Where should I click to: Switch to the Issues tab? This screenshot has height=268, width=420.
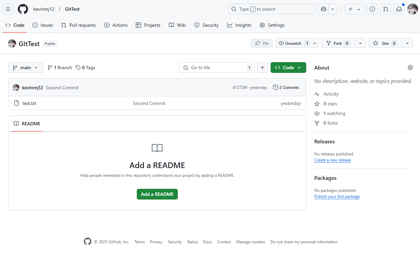point(43,25)
